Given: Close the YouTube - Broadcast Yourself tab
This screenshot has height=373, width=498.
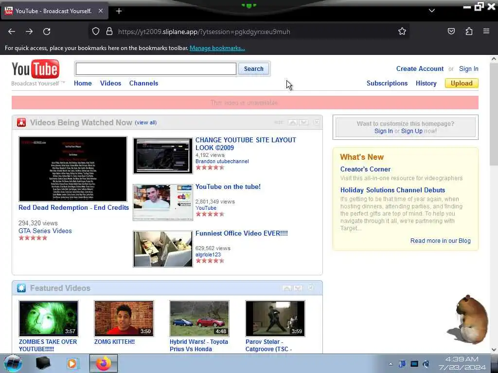Looking at the screenshot, I should pyautogui.click(x=100, y=11).
